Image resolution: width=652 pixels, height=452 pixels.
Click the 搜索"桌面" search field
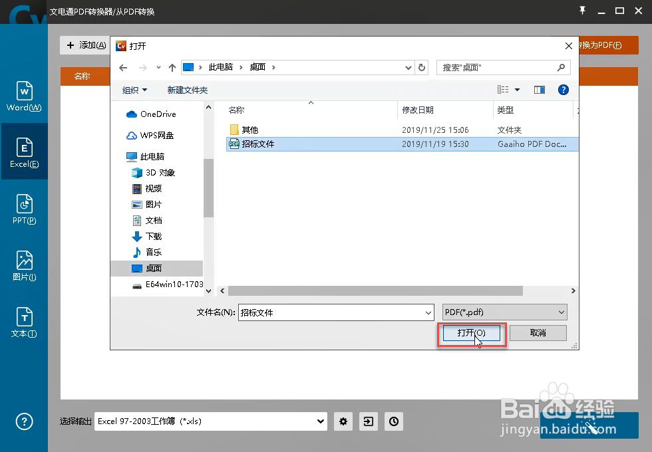tap(498, 67)
